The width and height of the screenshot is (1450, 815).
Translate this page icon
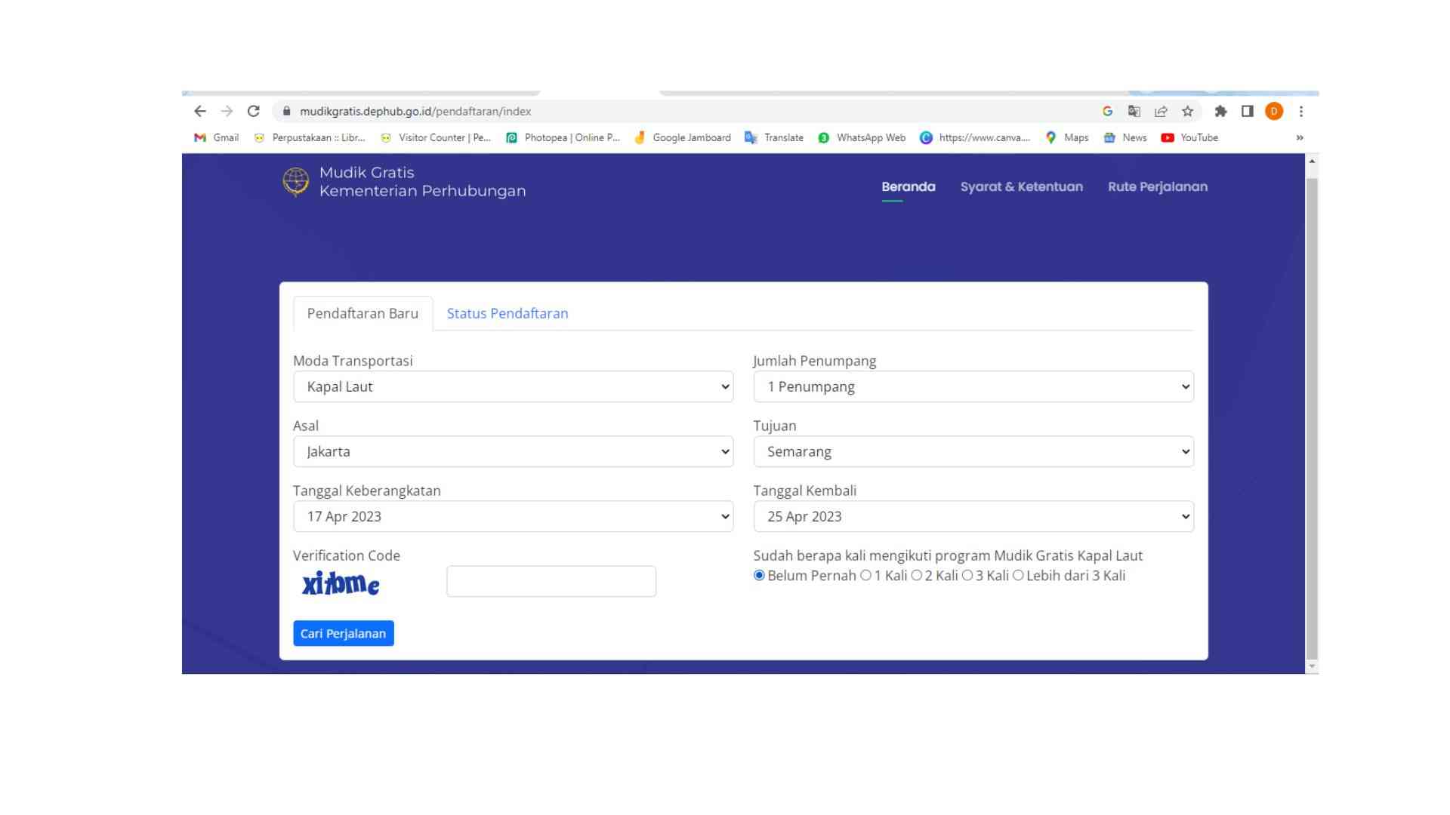pyautogui.click(x=1134, y=111)
